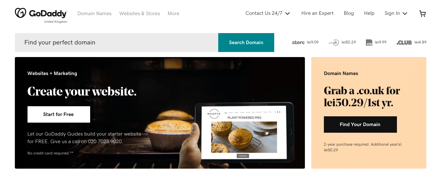
Task: Focus the Find your perfect domain field
Action: click(116, 43)
